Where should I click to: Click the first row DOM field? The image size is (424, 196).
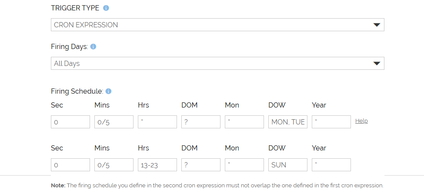[201, 122]
